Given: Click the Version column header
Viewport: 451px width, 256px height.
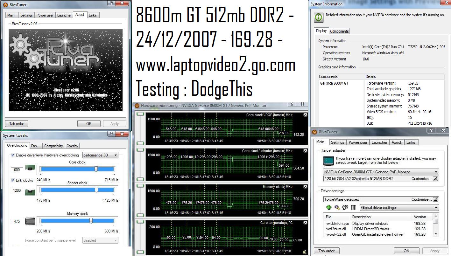Looking at the screenshot, I should click(422, 217).
